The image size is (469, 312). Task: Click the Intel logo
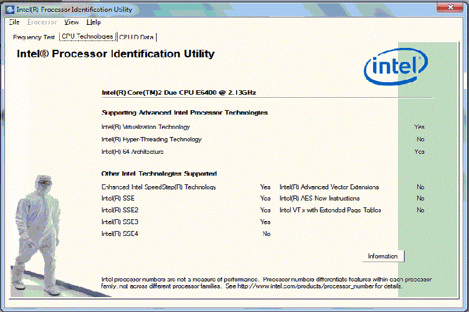(396, 67)
